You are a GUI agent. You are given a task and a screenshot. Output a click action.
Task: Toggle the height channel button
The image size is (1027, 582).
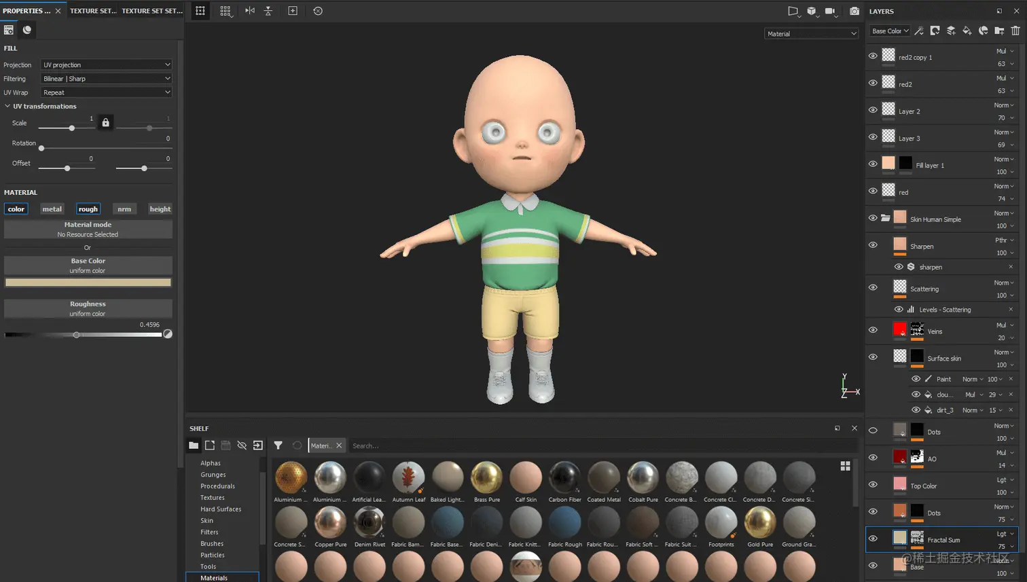(x=160, y=209)
